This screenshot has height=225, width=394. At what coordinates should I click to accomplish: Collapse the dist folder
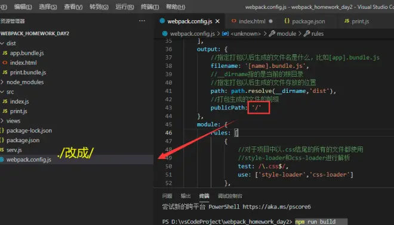(x=2, y=43)
